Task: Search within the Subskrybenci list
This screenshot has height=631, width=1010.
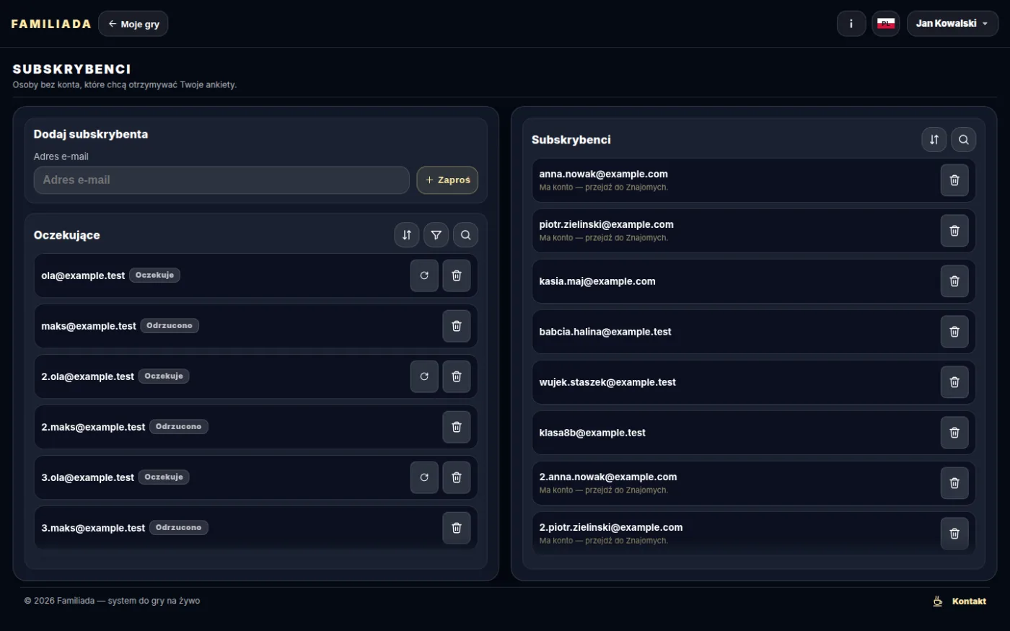Action: tap(964, 140)
